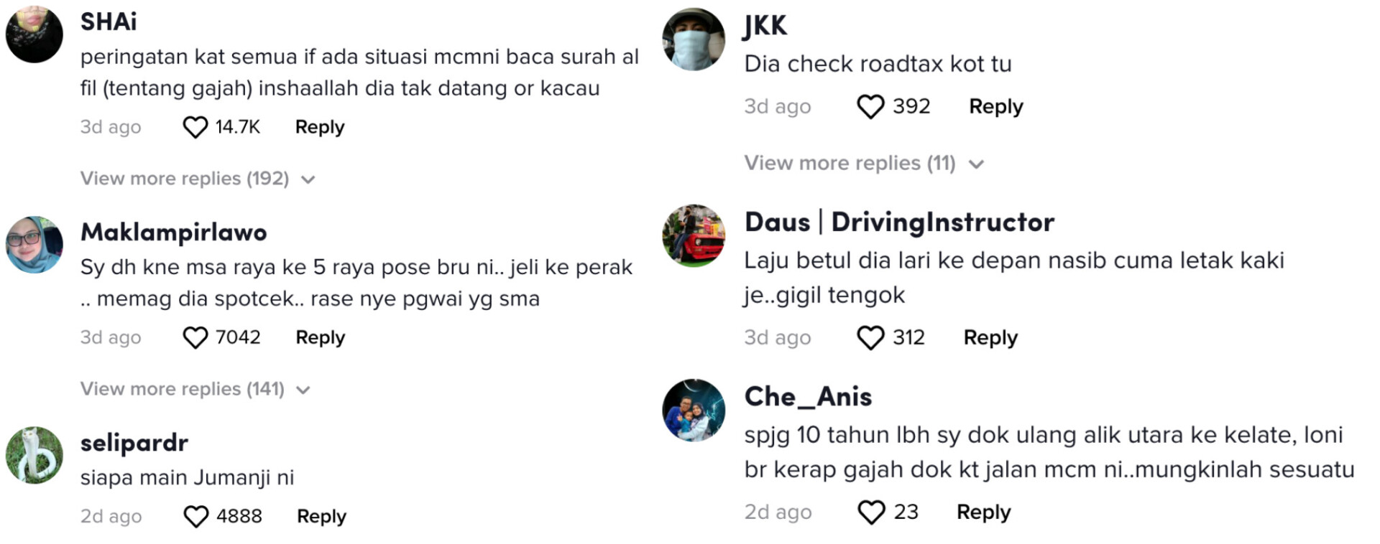Open SHAi's profile picture
Image resolution: width=1380 pixels, height=544 pixels.
34,34
